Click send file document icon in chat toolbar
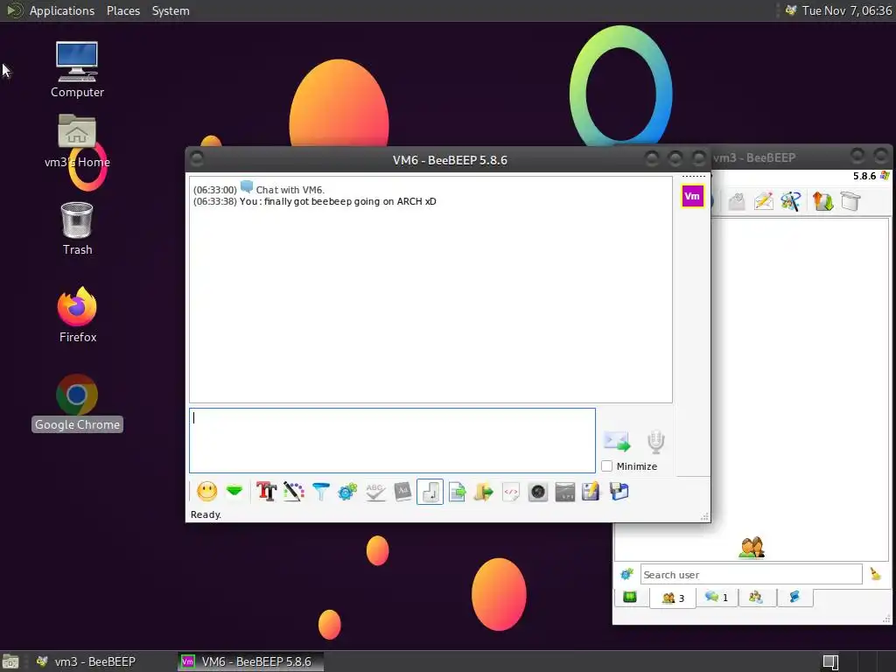This screenshot has height=672, width=896. [457, 492]
